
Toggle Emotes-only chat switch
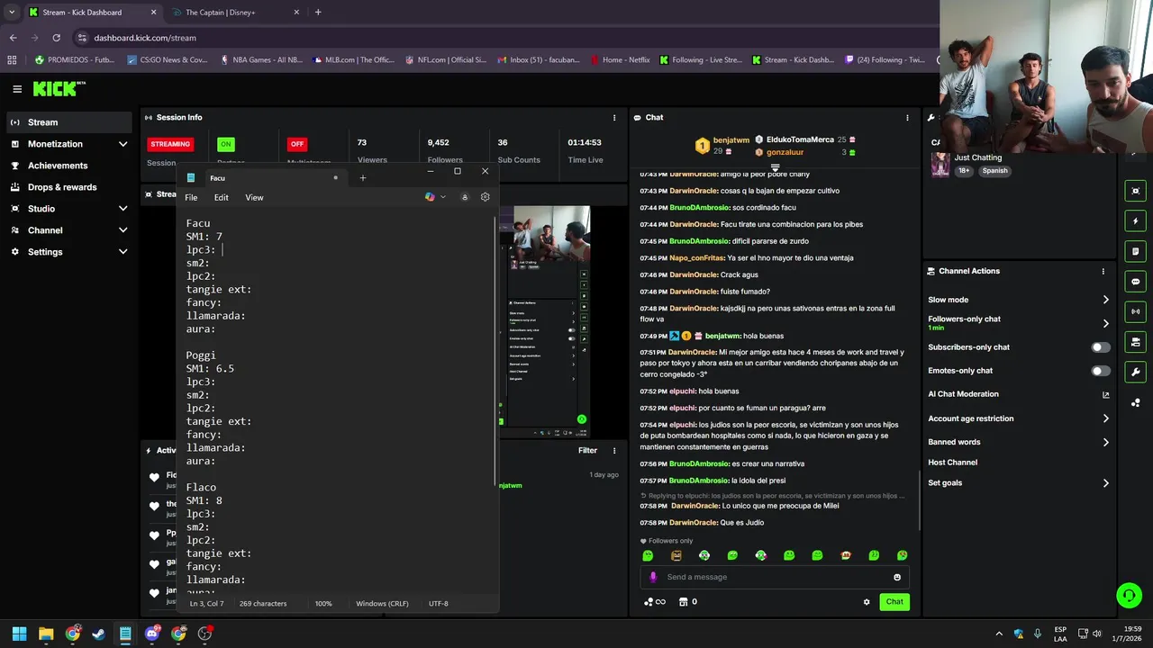1101,371
